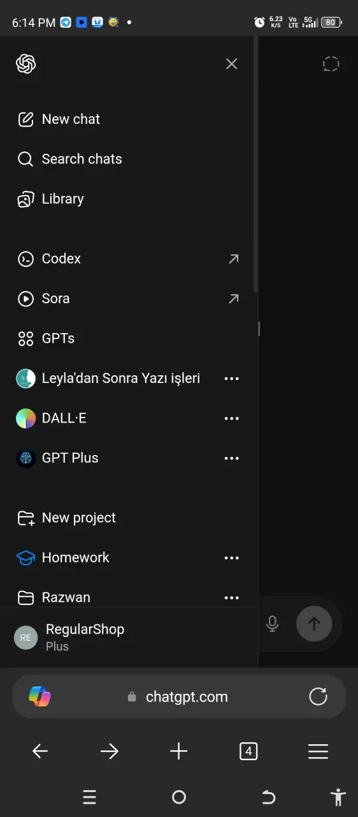
Task: Open the DALL·E GPT
Action: 115,418
